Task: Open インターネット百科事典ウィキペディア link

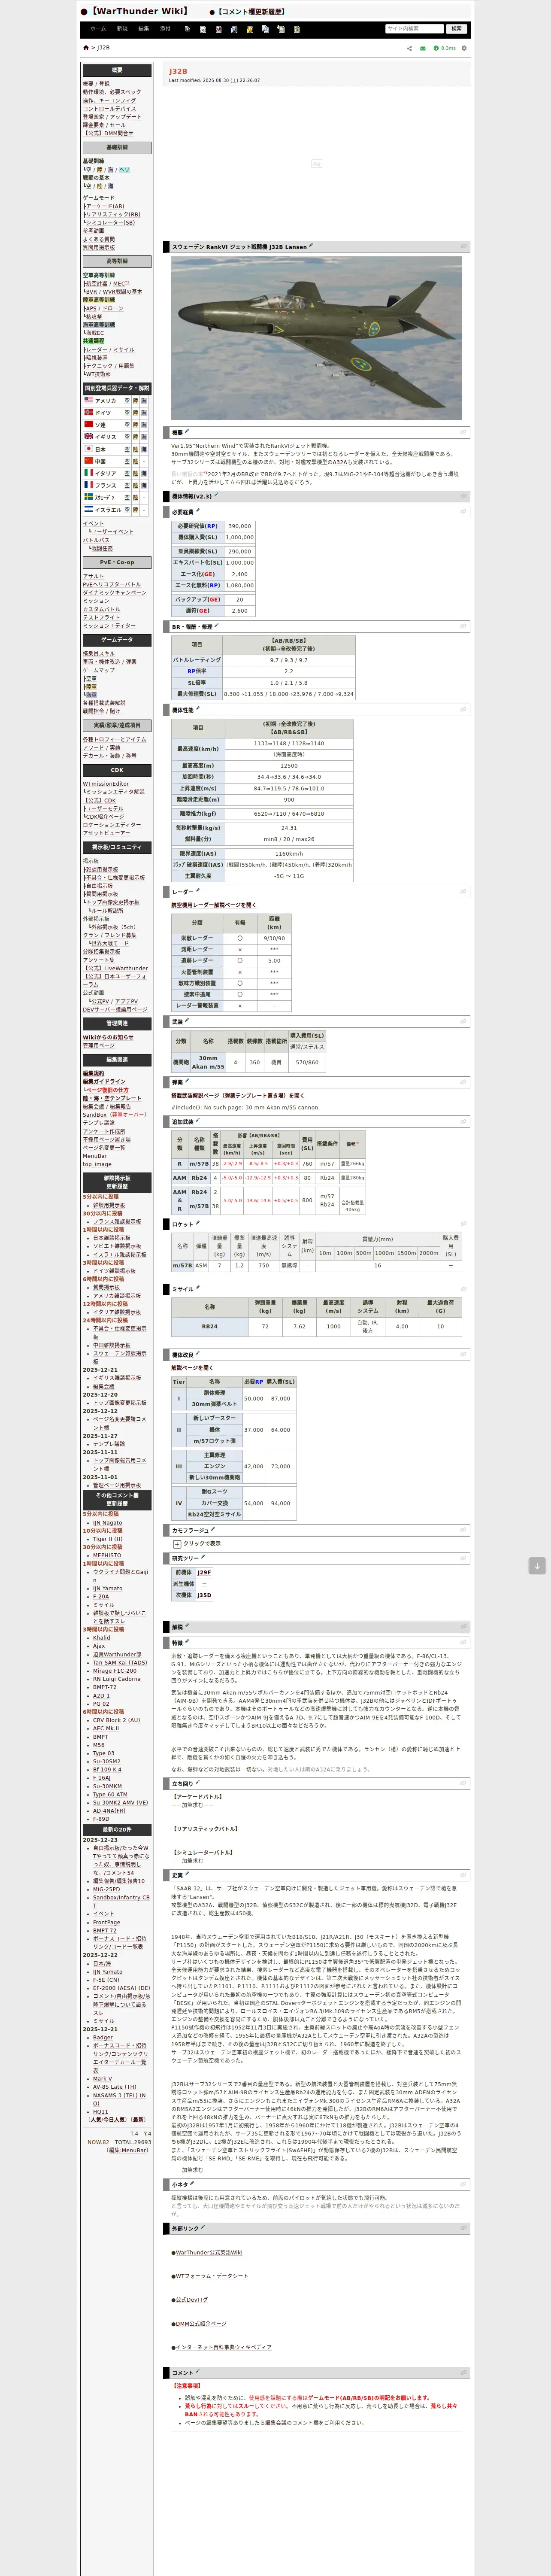Action: coord(223,2347)
